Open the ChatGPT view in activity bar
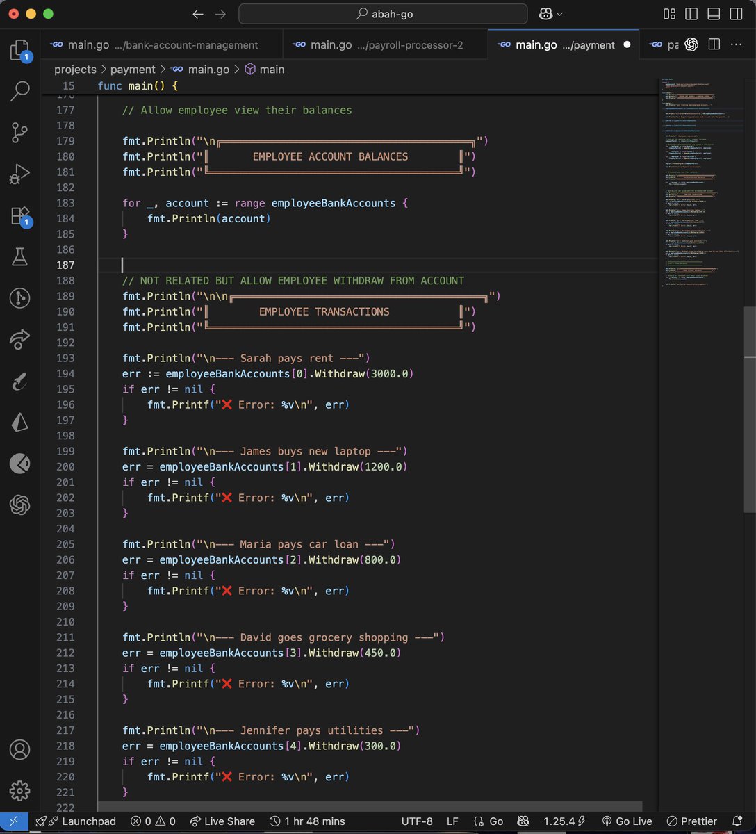The height and width of the screenshot is (834, 756). (19, 505)
